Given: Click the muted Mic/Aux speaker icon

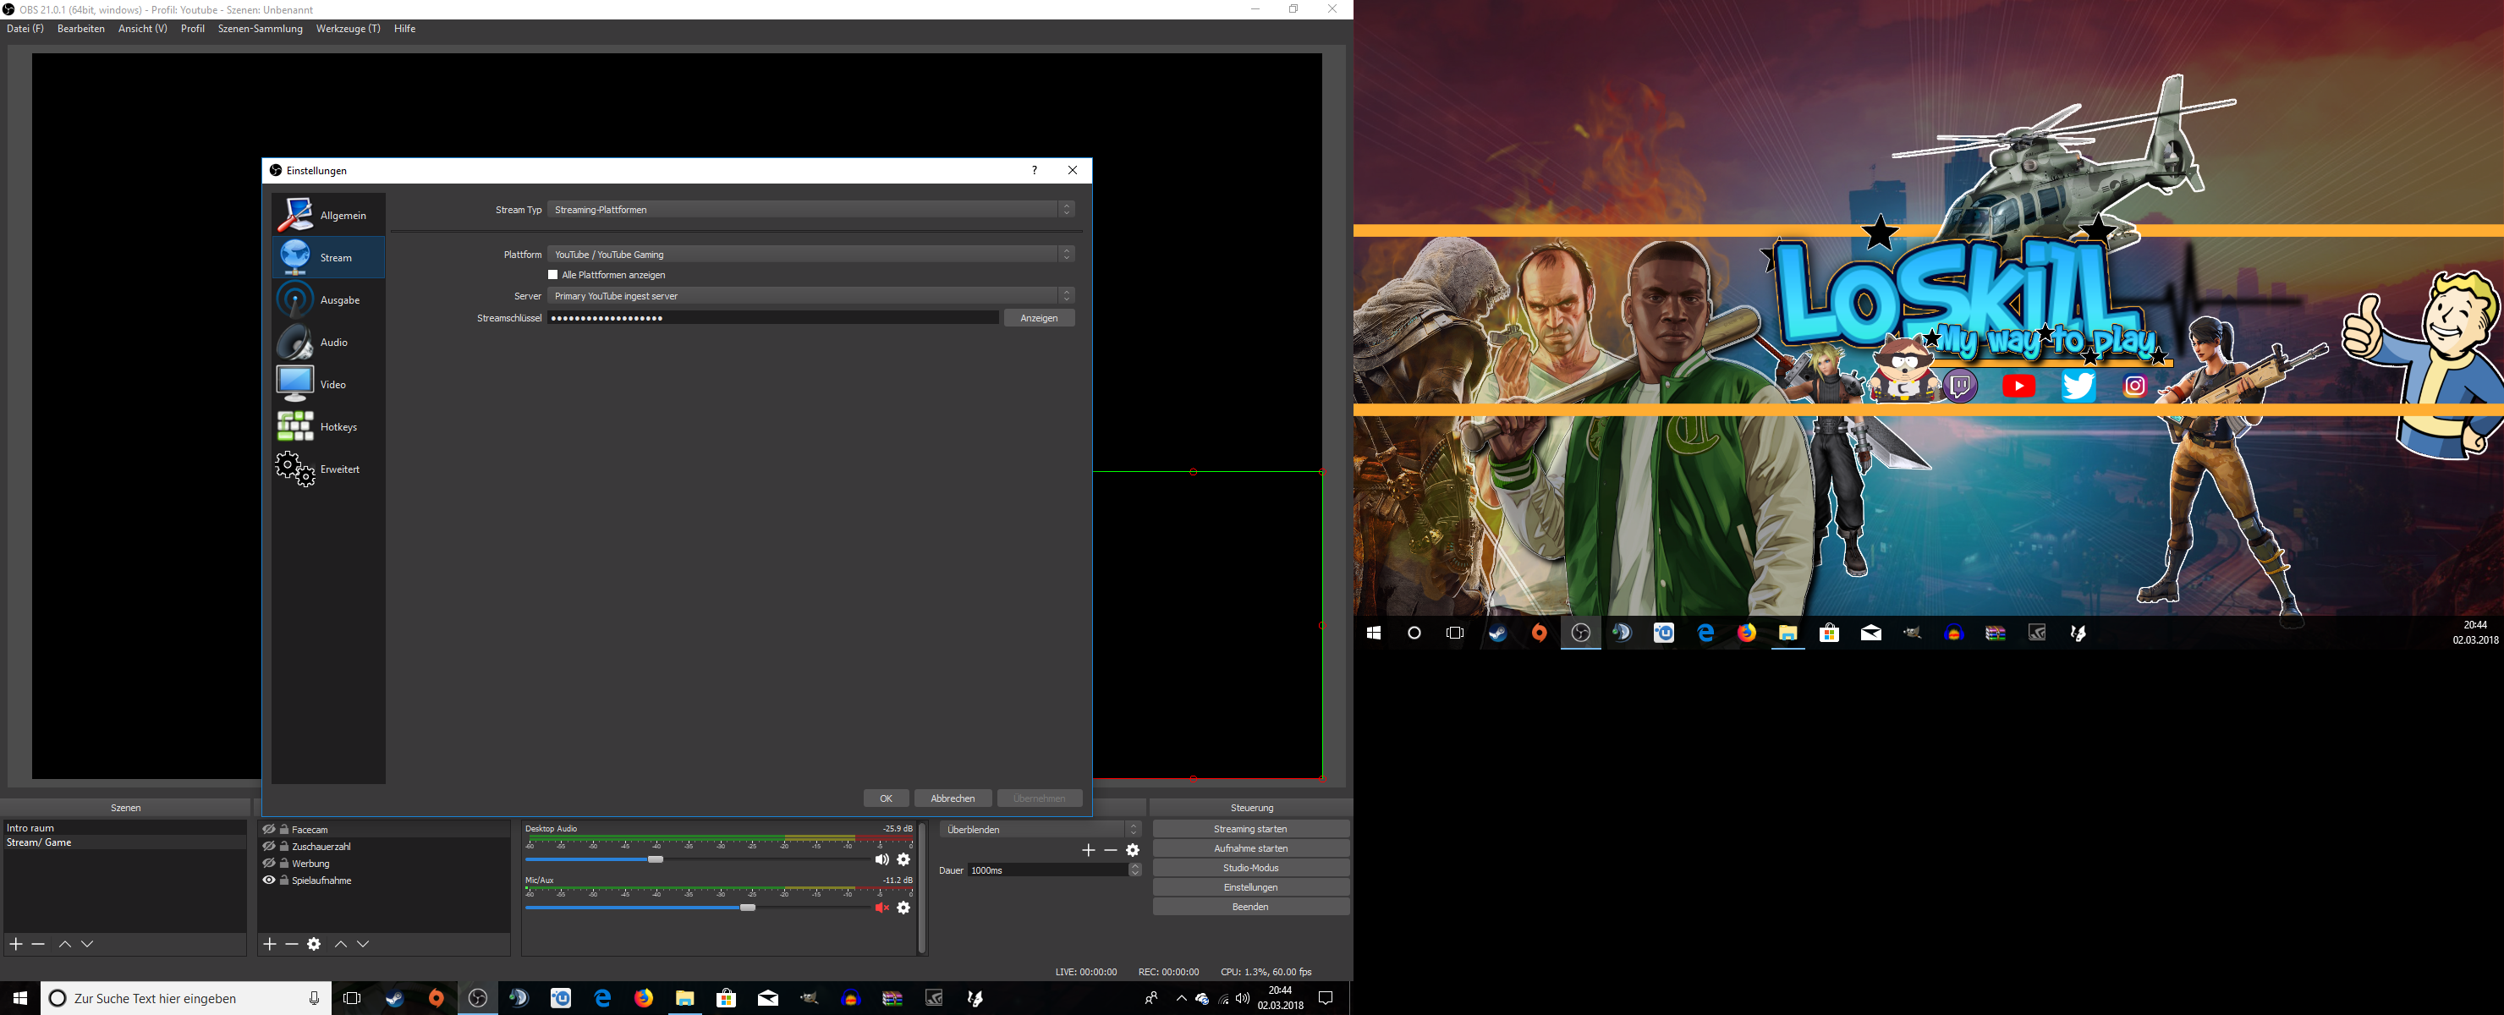Looking at the screenshot, I should 881,907.
